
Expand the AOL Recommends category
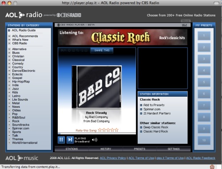click(9, 36)
